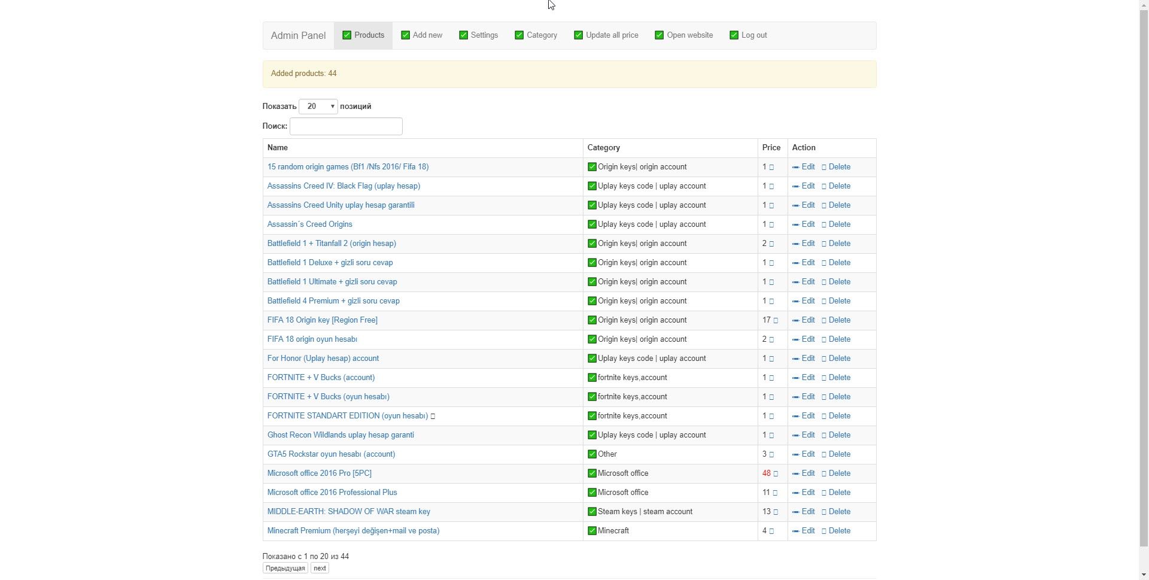Click category check icon for MIDDLE-EARTH steam key
The height and width of the screenshot is (580, 1149).
coord(592,512)
